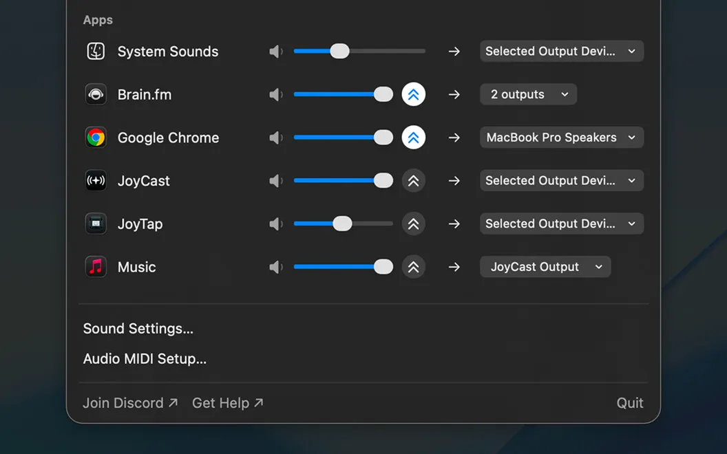The width and height of the screenshot is (727, 454).
Task: Enable volume boost for Music
Action: [413, 267]
